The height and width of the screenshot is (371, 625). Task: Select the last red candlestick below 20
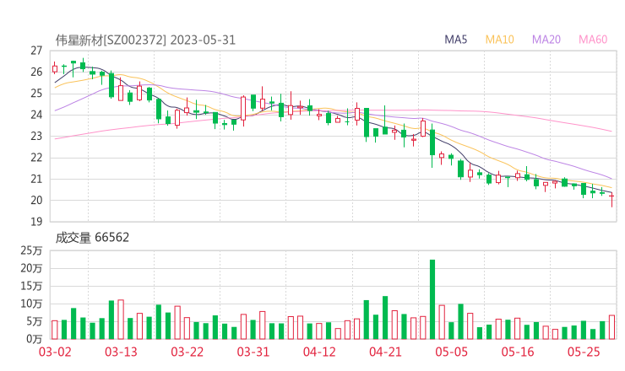click(611, 199)
